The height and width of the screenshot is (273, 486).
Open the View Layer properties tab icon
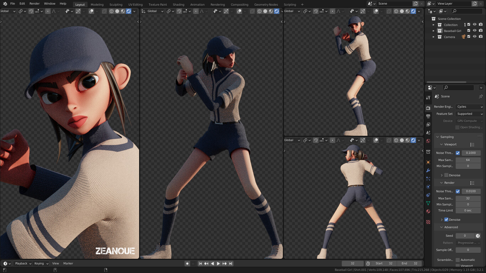click(x=428, y=124)
